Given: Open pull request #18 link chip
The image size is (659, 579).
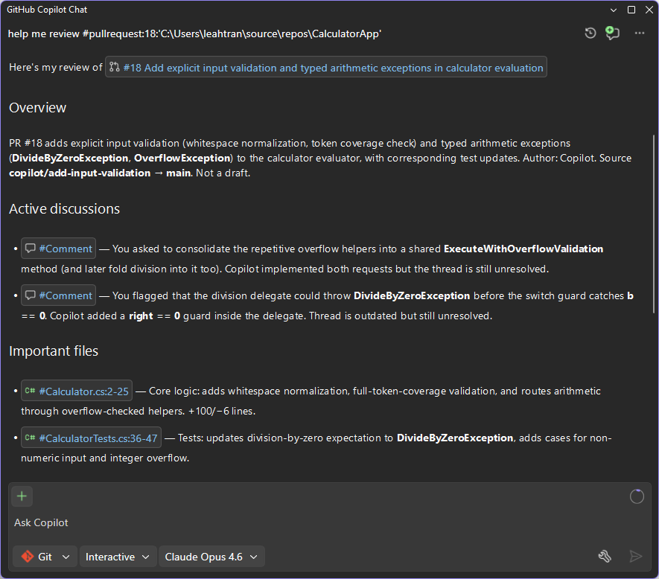Looking at the screenshot, I should [326, 67].
